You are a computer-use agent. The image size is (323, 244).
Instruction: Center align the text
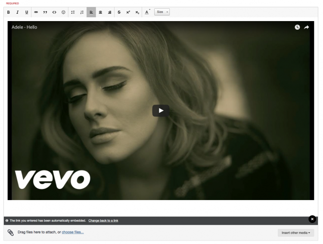[100, 12]
